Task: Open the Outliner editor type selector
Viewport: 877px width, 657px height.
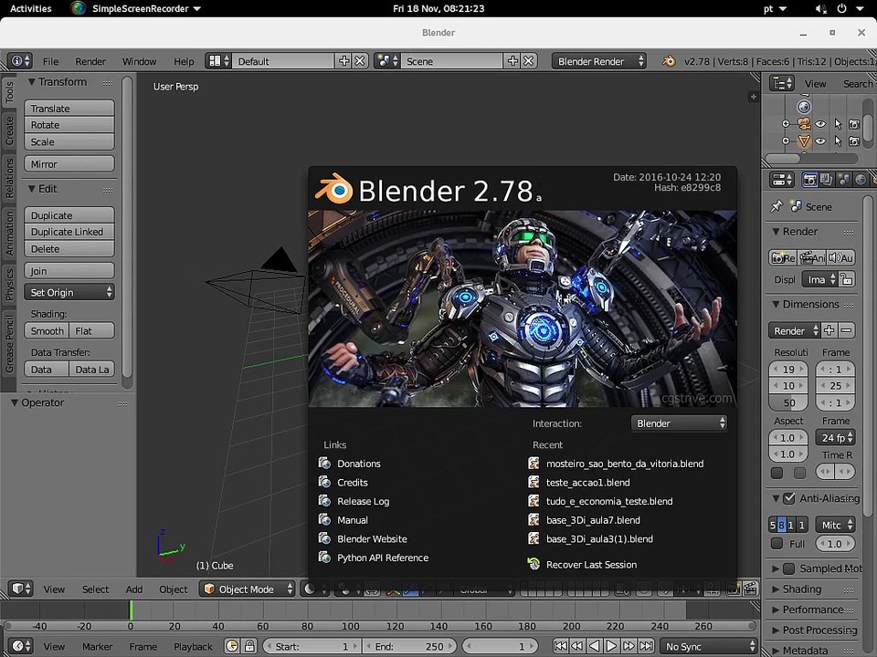Action: pyautogui.click(x=781, y=83)
